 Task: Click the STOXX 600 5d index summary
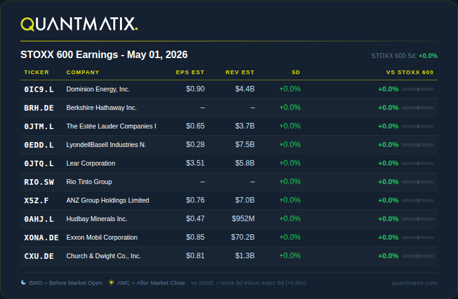404,56
